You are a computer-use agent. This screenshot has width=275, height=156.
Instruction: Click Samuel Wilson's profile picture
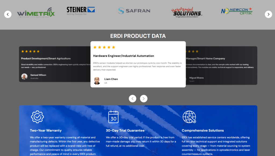24,77
